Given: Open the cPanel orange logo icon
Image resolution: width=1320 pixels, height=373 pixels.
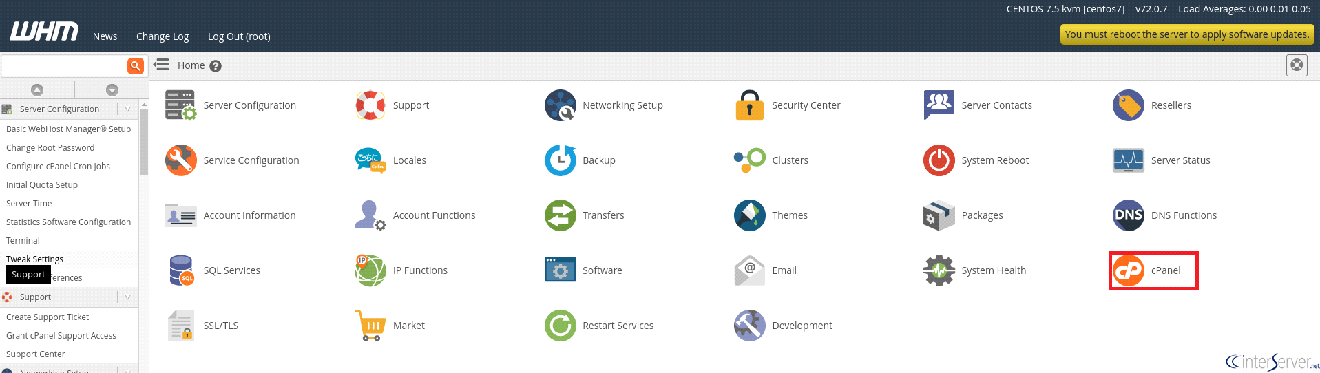Looking at the screenshot, I should (x=1129, y=270).
